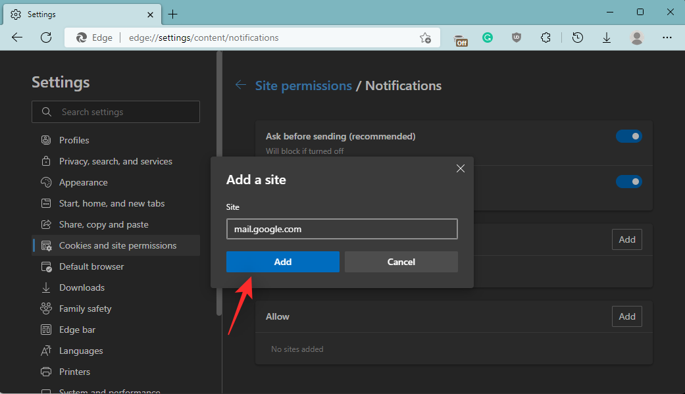Select Appearance in settings sidebar
The width and height of the screenshot is (685, 394).
83,182
